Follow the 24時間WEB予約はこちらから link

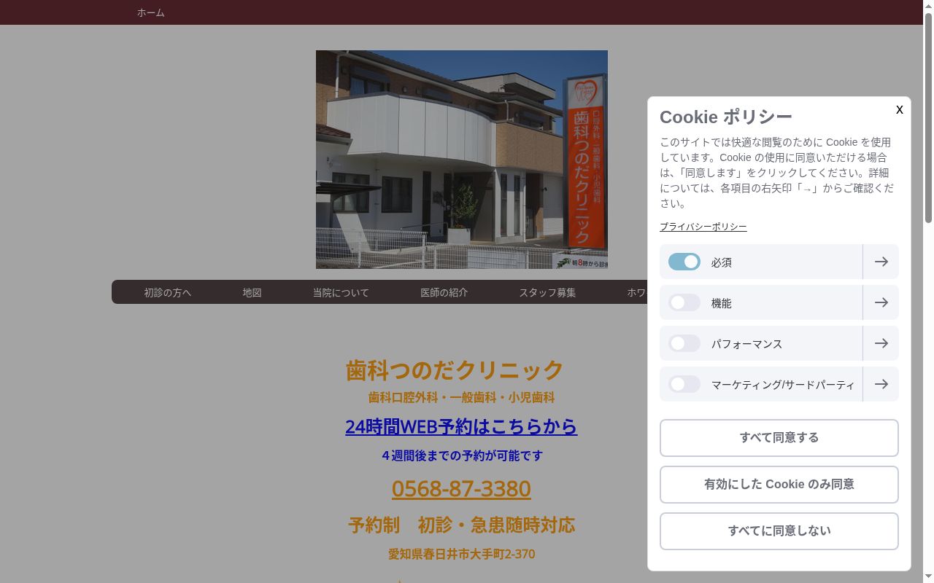(x=461, y=426)
